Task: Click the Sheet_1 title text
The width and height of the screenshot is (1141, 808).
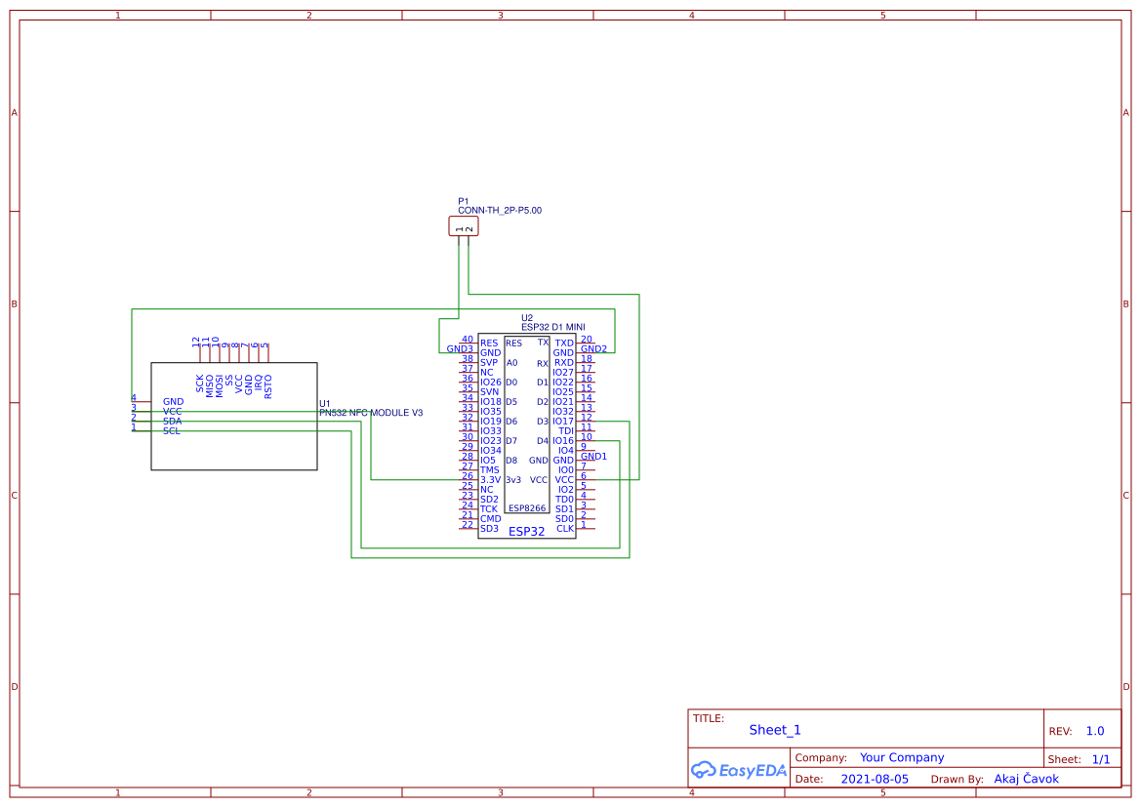Action: click(x=774, y=729)
